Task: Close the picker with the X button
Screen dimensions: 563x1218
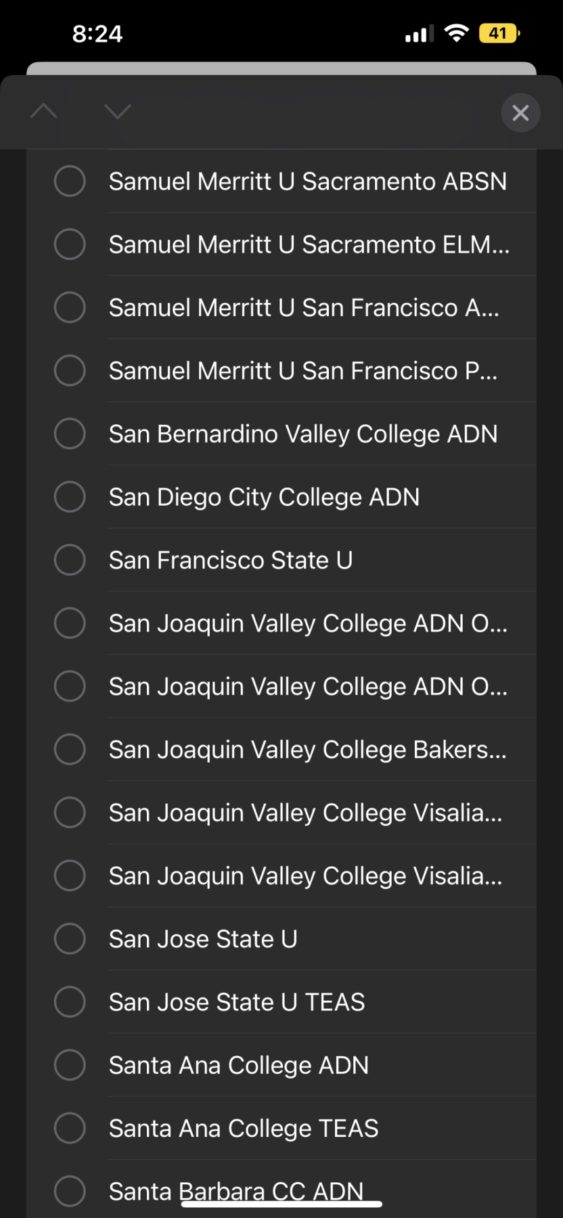Action: pos(520,112)
